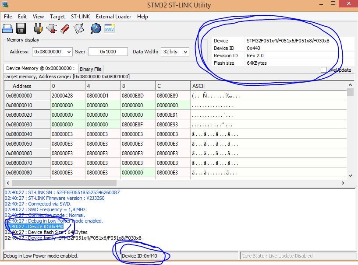Screen dimensions: 358x265
Task: Open the External Loader menu
Action: (113, 17)
